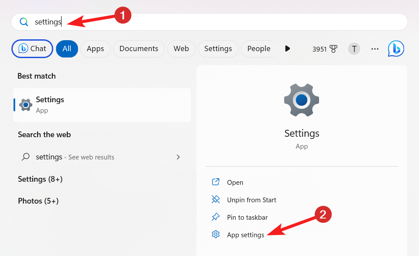Viewport: 419px width, 256px height.
Task: Open the three-dots more options menu
Action: click(x=375, y=49)
